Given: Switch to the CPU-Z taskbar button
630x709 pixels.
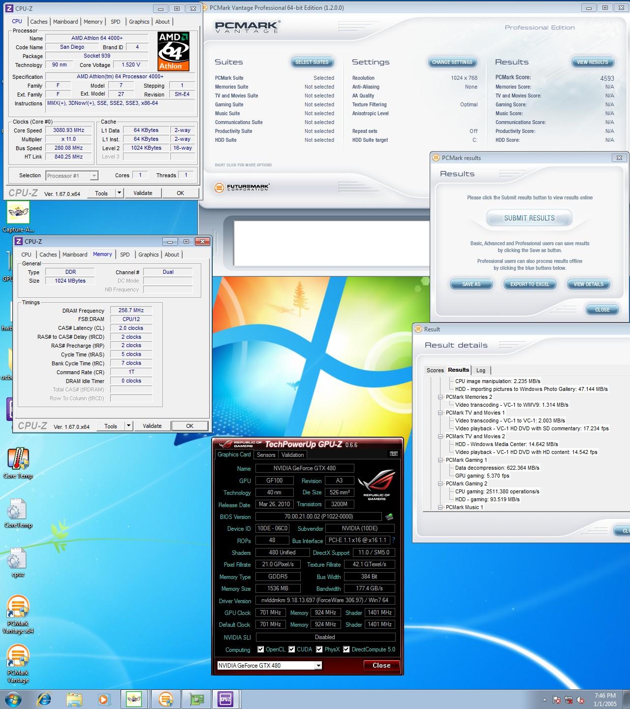Looking at the screenshot, I should pos(226,699).
